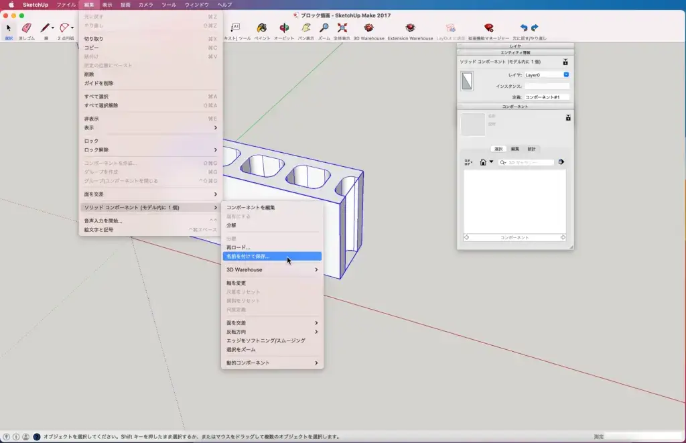
Task: Open the navigation dropdown arrow beside home
Action: pyautogui.click(x=491, y=162)
